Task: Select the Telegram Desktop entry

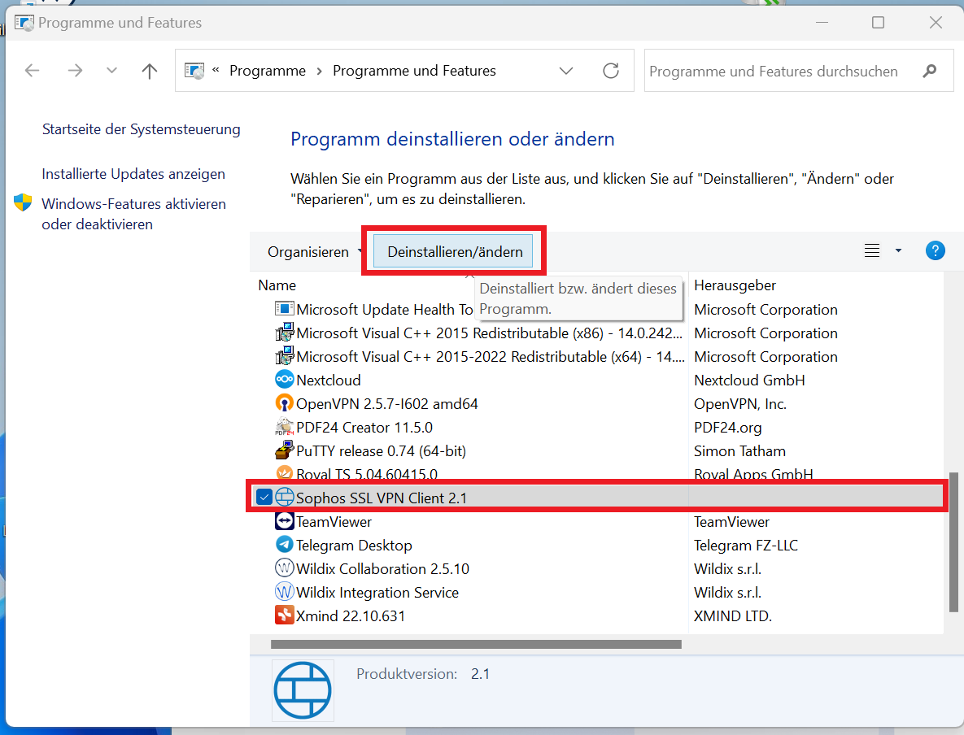Action: tap(354, 546)
